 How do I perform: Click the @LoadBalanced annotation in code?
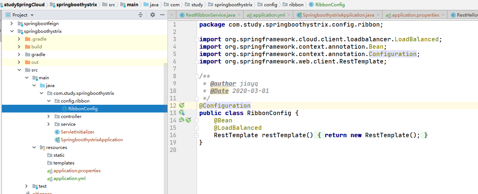point(238,128)
